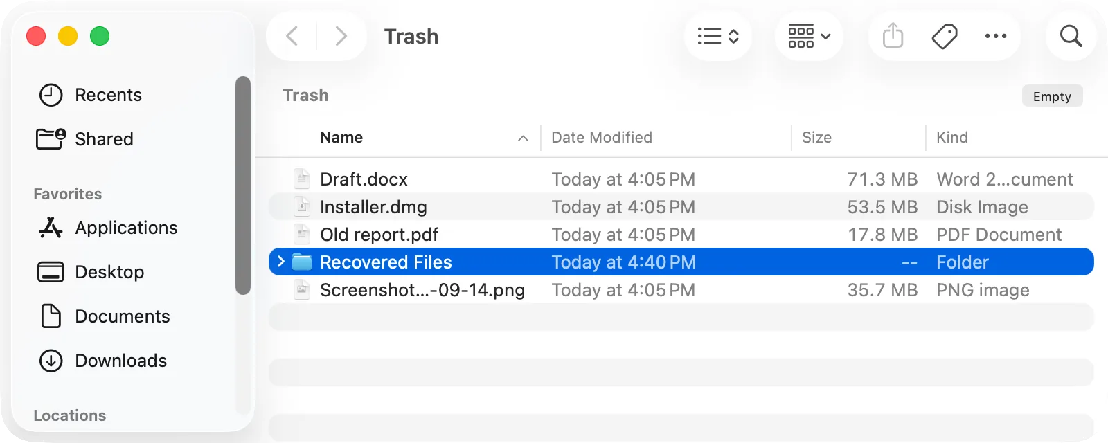Go back with the left chevron
Image resolution: width=1108 pixels, height=443 pixels.
[292, 36]
